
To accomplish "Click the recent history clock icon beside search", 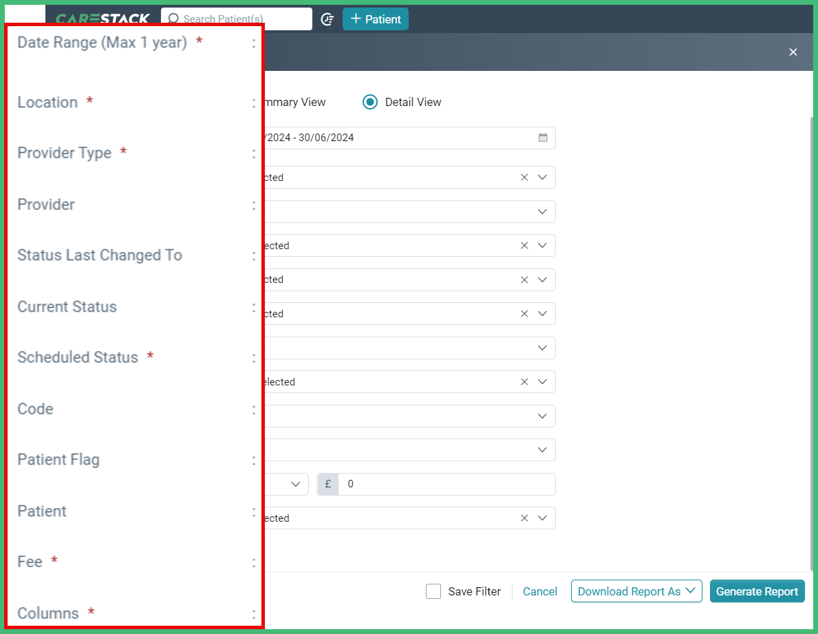I will [x=328, y=19].
